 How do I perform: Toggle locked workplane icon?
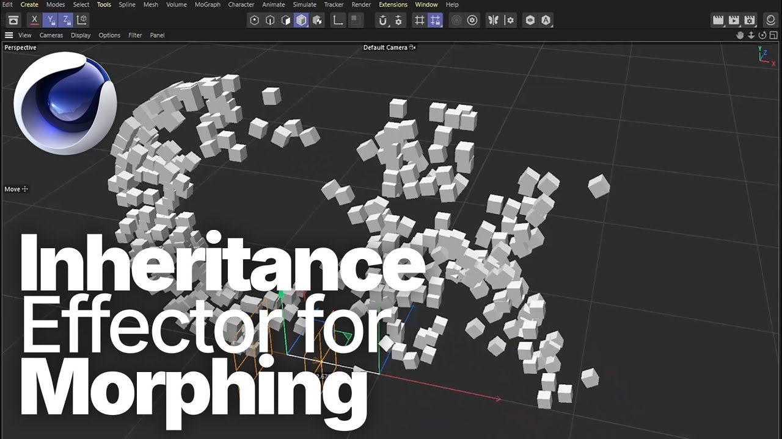point(435,20)
